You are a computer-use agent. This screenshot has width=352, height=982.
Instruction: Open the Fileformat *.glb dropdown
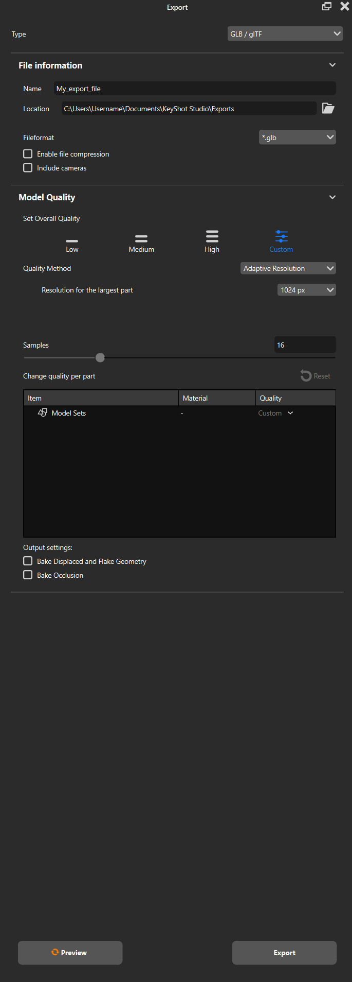[x=297, y=137]
